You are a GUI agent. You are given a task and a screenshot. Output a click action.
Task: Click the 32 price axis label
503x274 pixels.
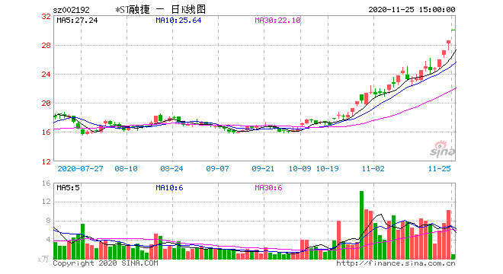click(x=46, y=16)
